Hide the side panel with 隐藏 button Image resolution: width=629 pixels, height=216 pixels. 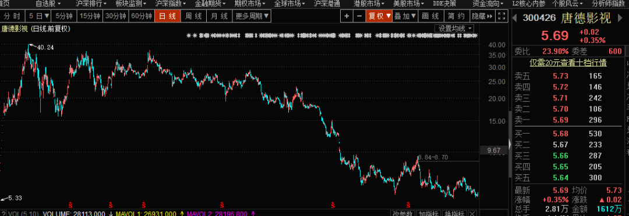click(482, 16)
